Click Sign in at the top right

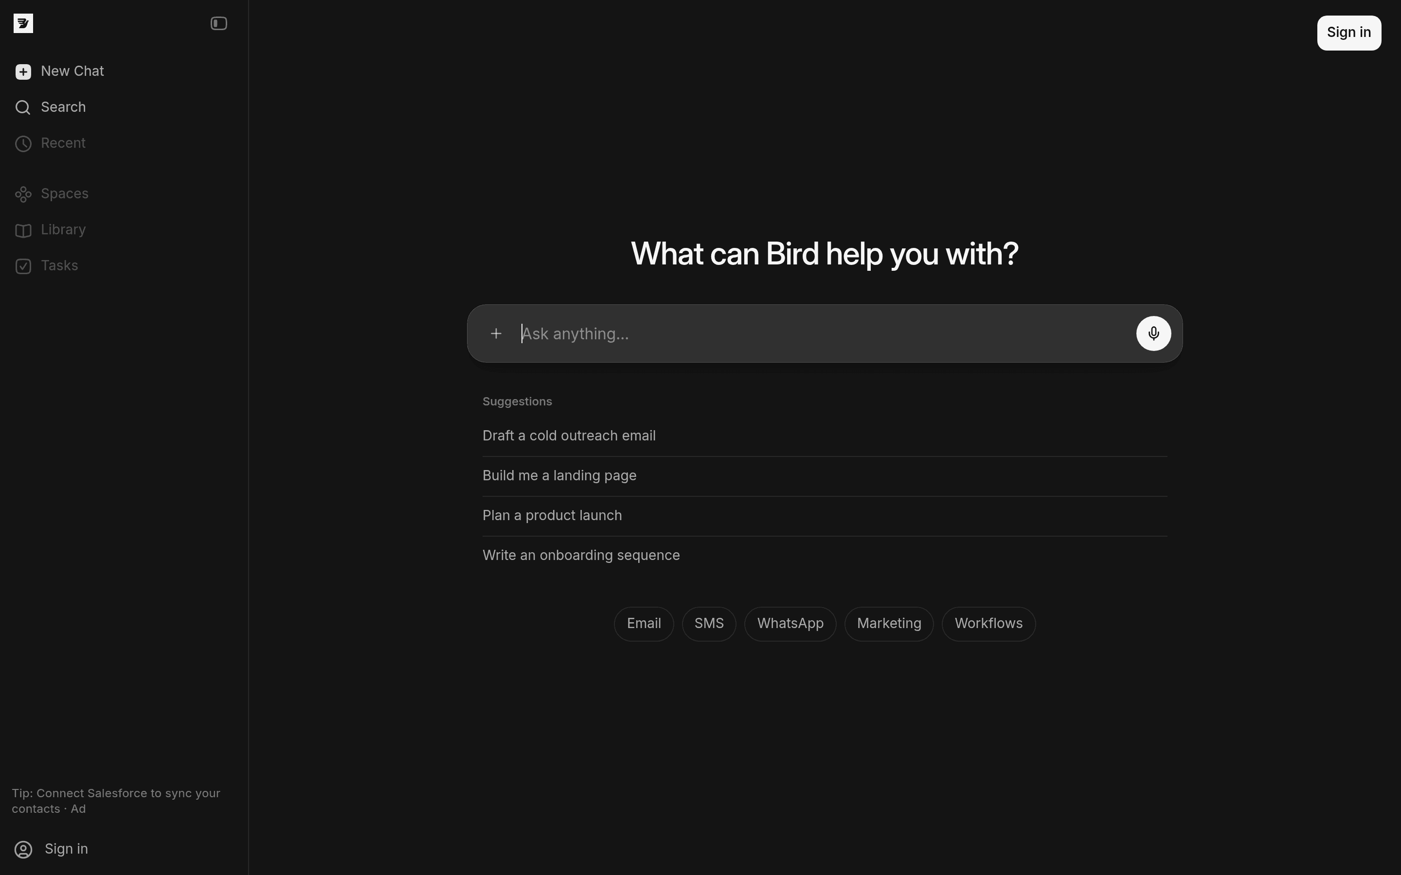(1348, 33)
